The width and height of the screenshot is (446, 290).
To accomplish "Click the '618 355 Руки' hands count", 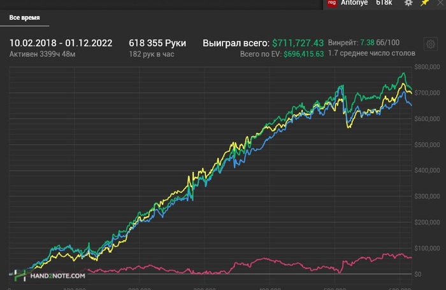I will 157,43.
